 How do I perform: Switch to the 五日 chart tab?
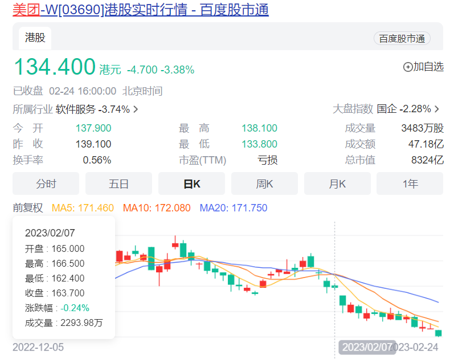click(x=118, y=183)
